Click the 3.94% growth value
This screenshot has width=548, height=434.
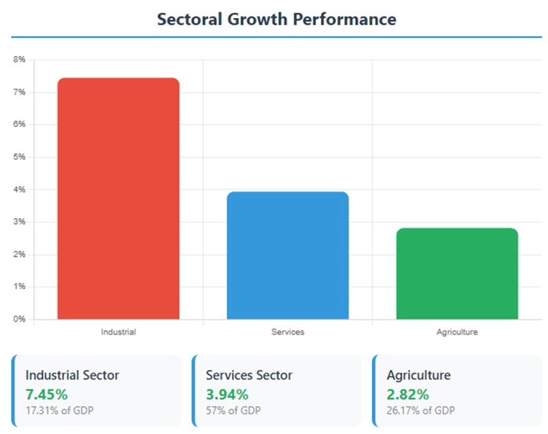[227, 395]
